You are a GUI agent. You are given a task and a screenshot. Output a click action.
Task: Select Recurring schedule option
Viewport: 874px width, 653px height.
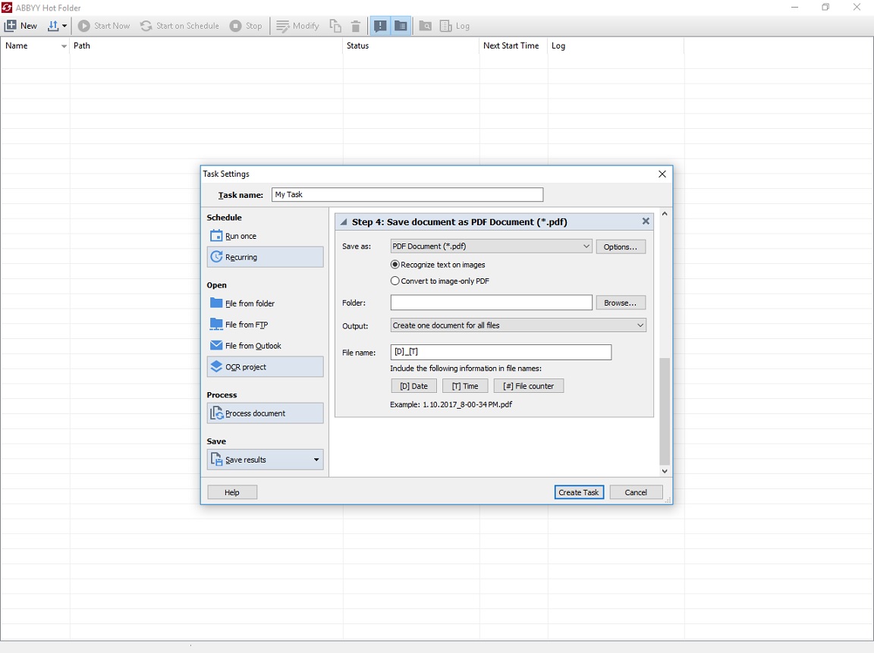(x=266, y=257)
